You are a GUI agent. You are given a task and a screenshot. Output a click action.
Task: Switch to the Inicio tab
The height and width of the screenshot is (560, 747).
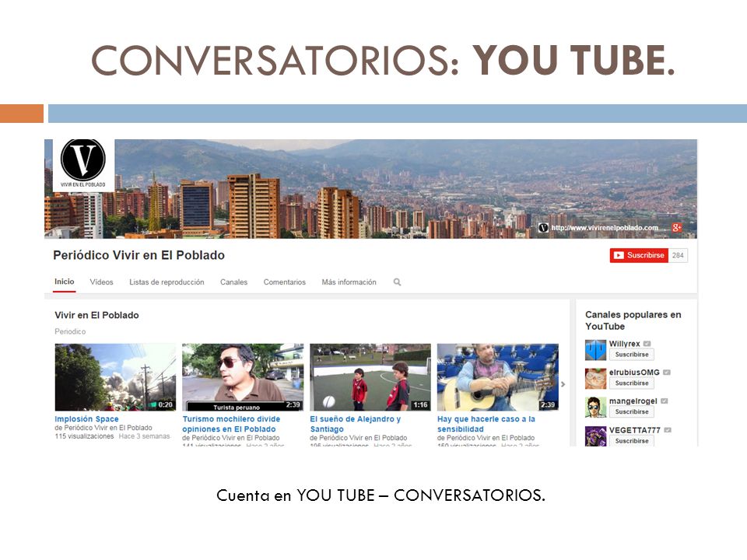tap(65, 282)
